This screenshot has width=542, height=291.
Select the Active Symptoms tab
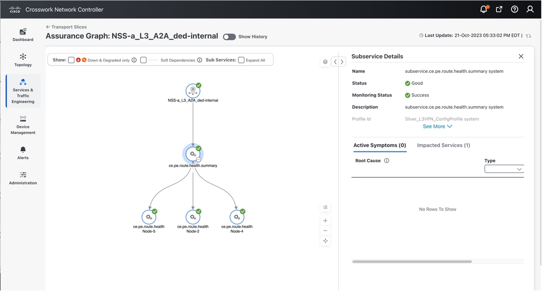coord(379,145)
